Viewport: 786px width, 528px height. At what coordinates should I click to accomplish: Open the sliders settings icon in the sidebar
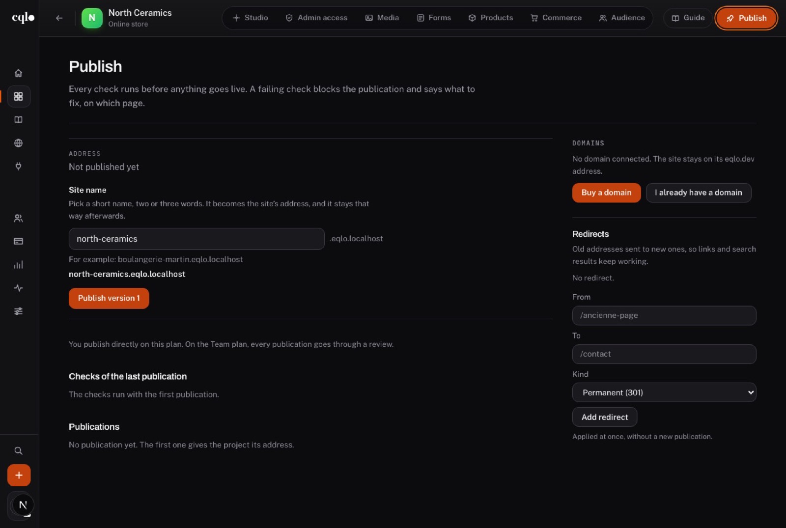coord(19,311)
